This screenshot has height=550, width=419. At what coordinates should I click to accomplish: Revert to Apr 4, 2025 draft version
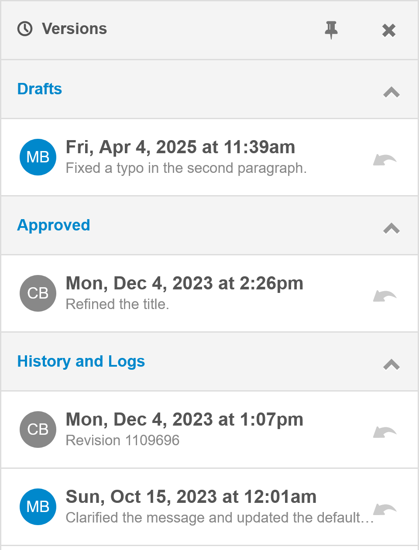tap(385, 160)
